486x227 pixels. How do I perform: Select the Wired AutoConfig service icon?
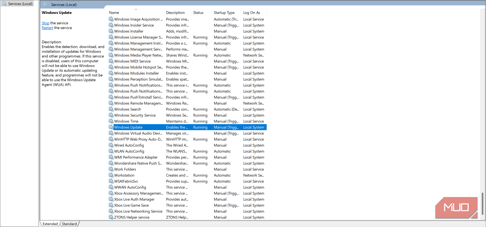pyautogui.click(x=111, y=145)
